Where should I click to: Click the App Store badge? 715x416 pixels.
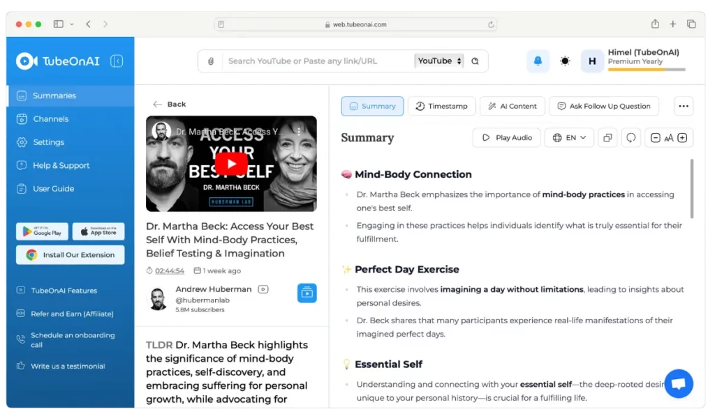98,231
